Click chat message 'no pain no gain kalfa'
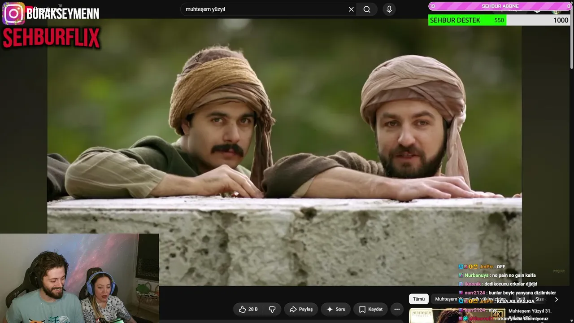Image resolution: width=574 pixels, height=323 pixels. [514, 275]
